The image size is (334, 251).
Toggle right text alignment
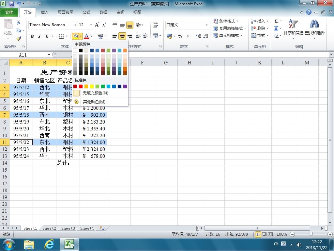coord(130,36)
